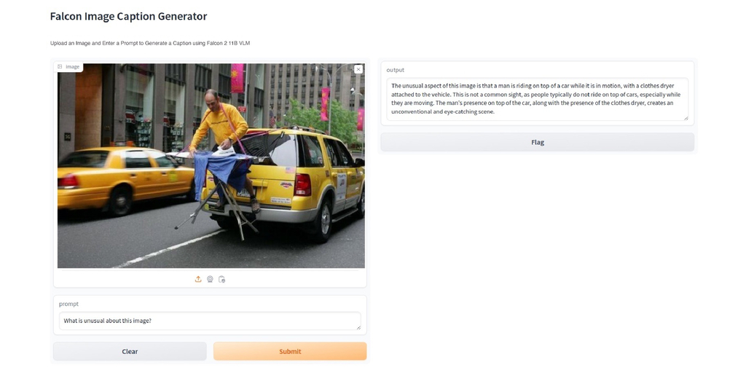The width and height of the screenshot is (746, 373).
Task: Remove the uploaded image with X icon
Action: [x=358, y=69]
